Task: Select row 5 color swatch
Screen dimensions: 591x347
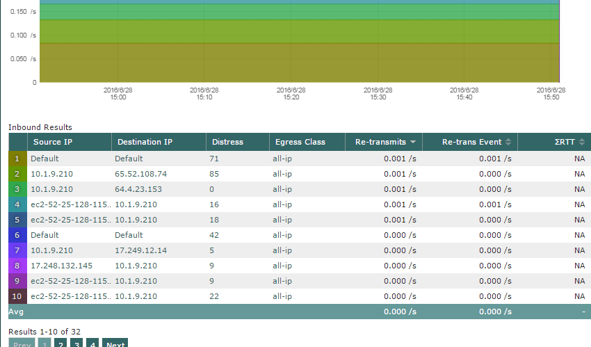Action: (17, 220)
